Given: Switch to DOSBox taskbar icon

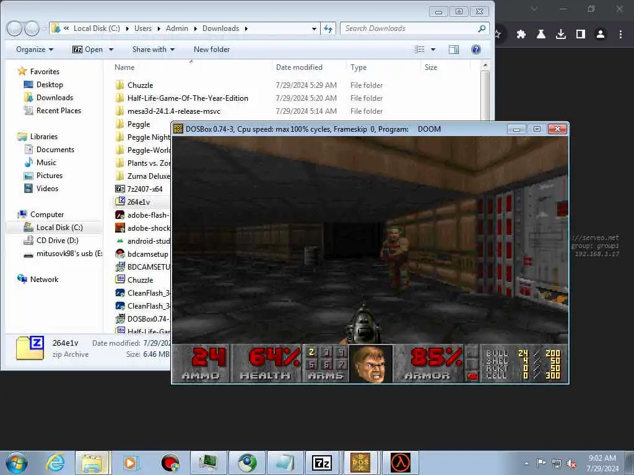Looking at the screenshot, I should tap(360, 463).
